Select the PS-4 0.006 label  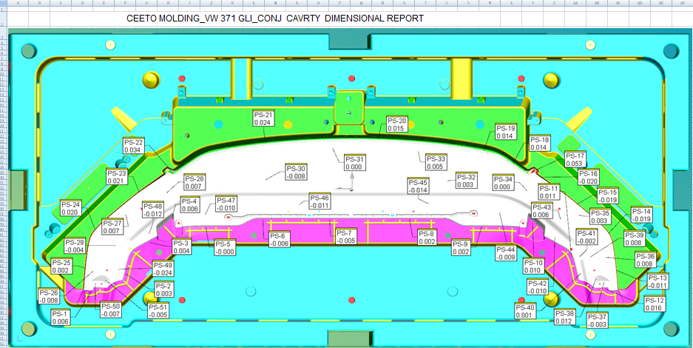coord(189,205)
